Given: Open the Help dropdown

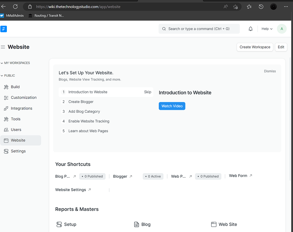Looking at the screenshot, I should (266, 29).
